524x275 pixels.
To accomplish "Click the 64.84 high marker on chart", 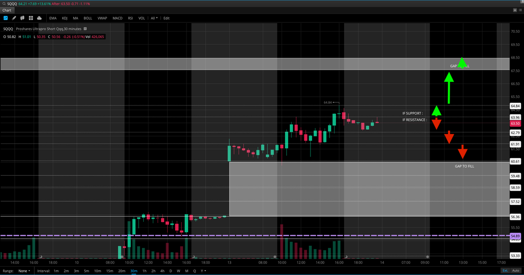I will (x=328, y=102).
